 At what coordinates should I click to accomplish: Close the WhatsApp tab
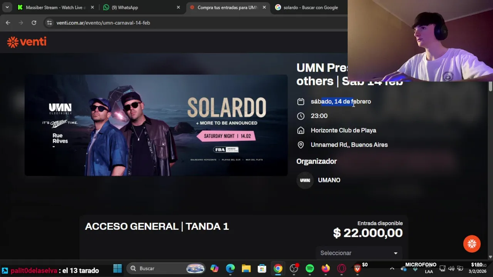tap(178, 7)
